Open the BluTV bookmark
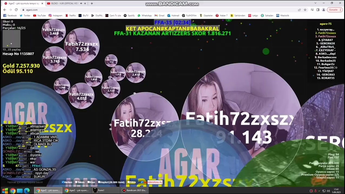 tap(84, 16)
